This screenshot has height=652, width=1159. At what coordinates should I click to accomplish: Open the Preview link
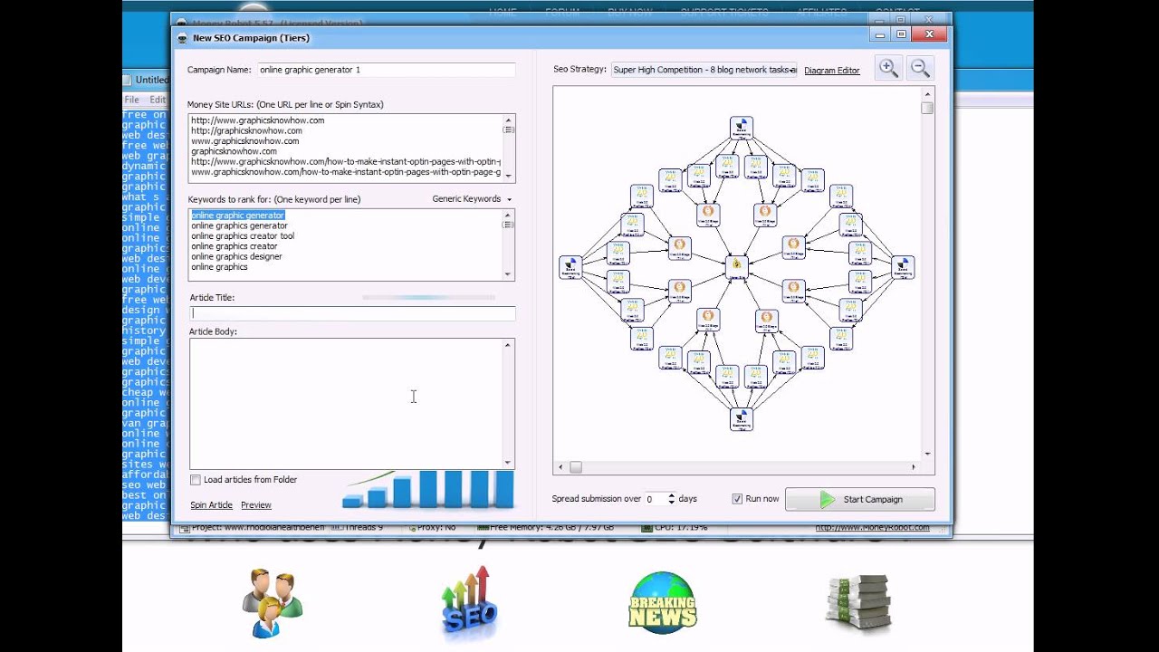pos(256,505)
